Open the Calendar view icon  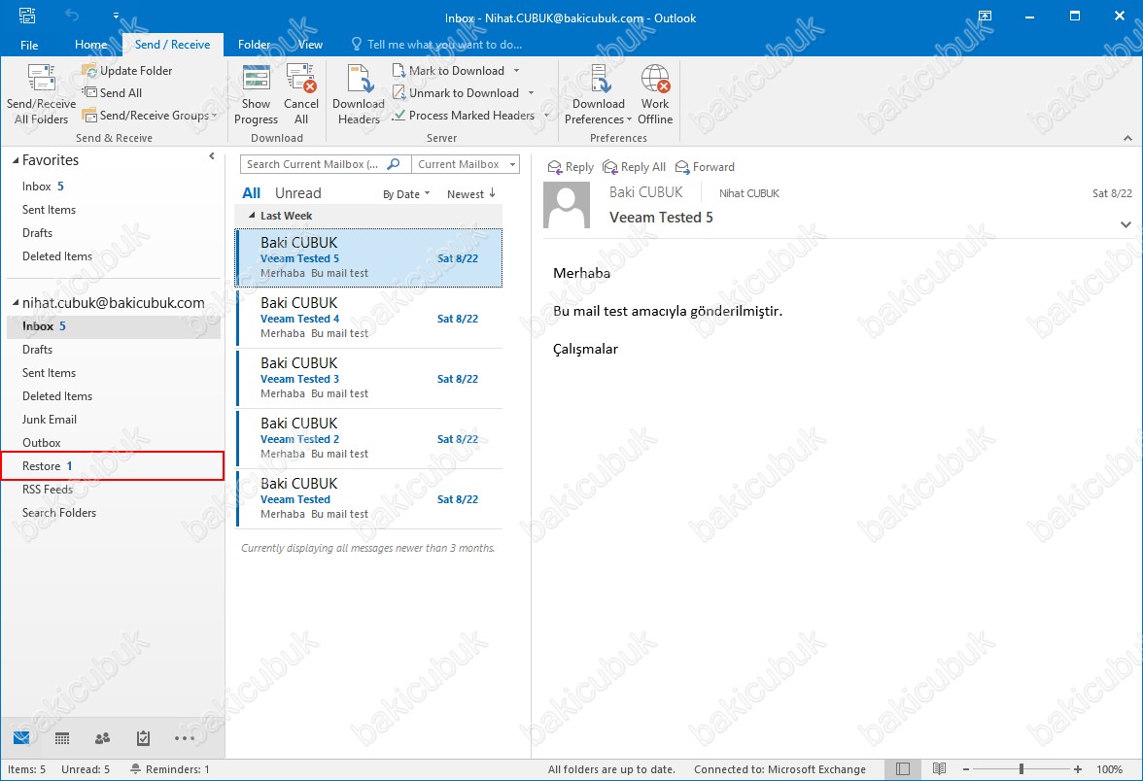[62, 738]
